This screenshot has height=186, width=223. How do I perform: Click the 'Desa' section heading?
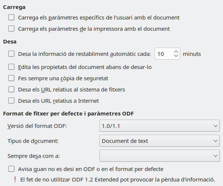click(10, 42)
